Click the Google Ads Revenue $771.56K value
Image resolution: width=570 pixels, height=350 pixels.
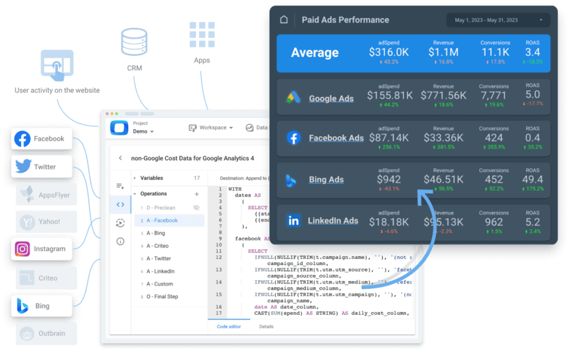pyautogui.click(x=443, y=96)
